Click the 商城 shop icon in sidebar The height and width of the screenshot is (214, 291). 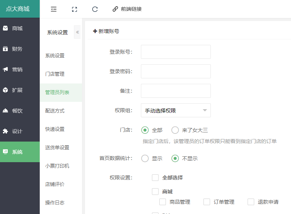coord(6,28)
